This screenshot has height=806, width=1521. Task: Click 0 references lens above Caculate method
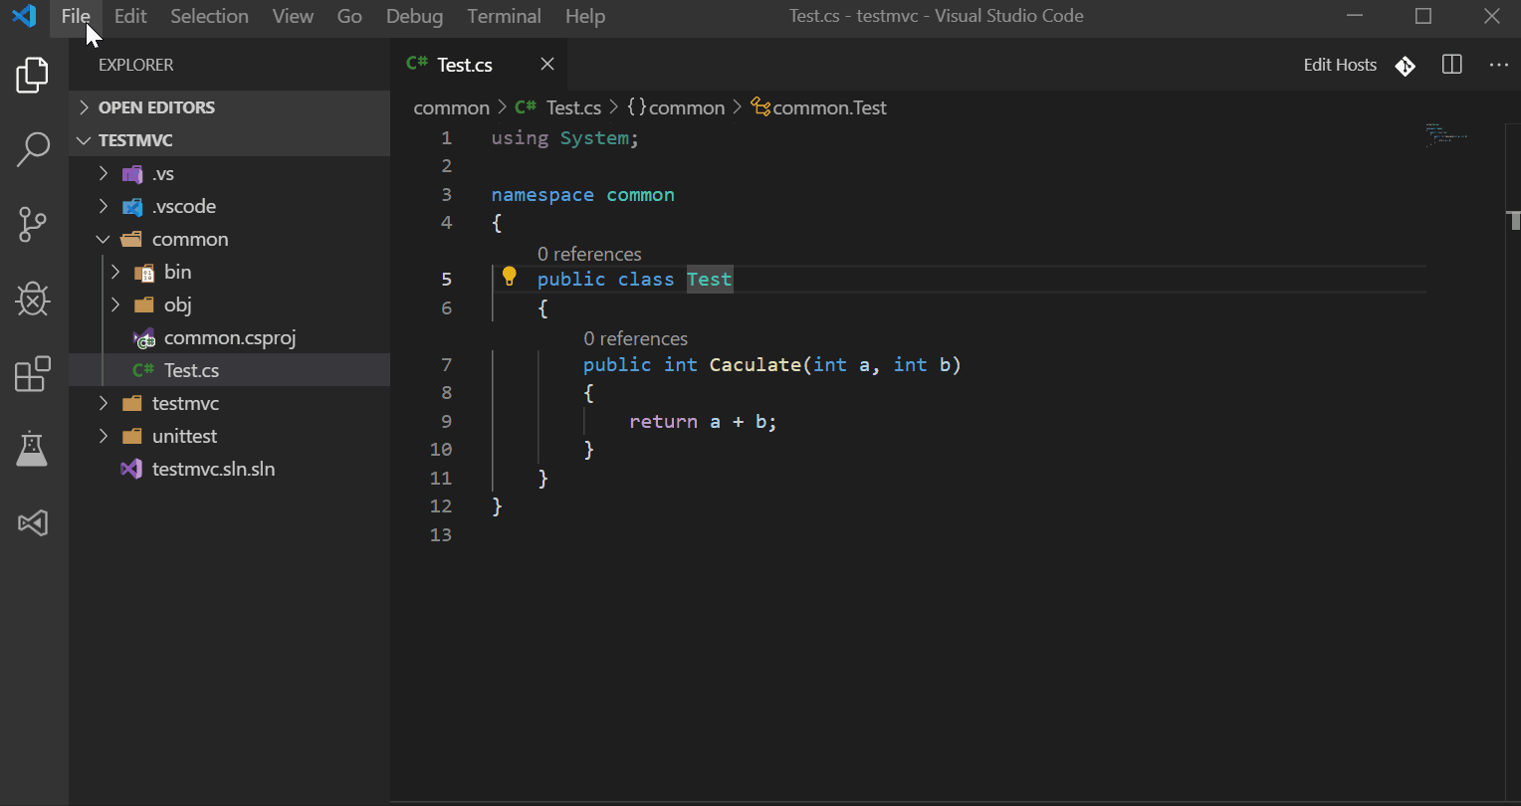(x=635, y=338)
